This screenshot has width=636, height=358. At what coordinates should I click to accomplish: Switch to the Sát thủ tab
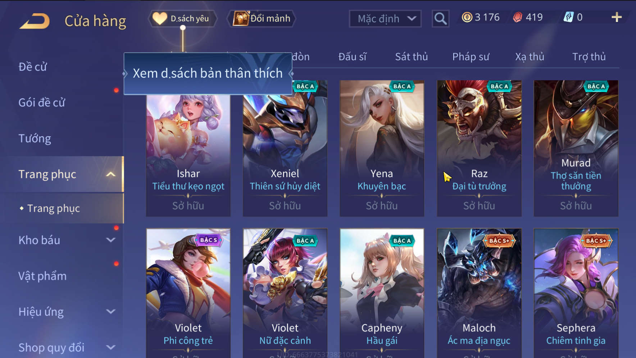pyautogui.click(x=412, y=57)
